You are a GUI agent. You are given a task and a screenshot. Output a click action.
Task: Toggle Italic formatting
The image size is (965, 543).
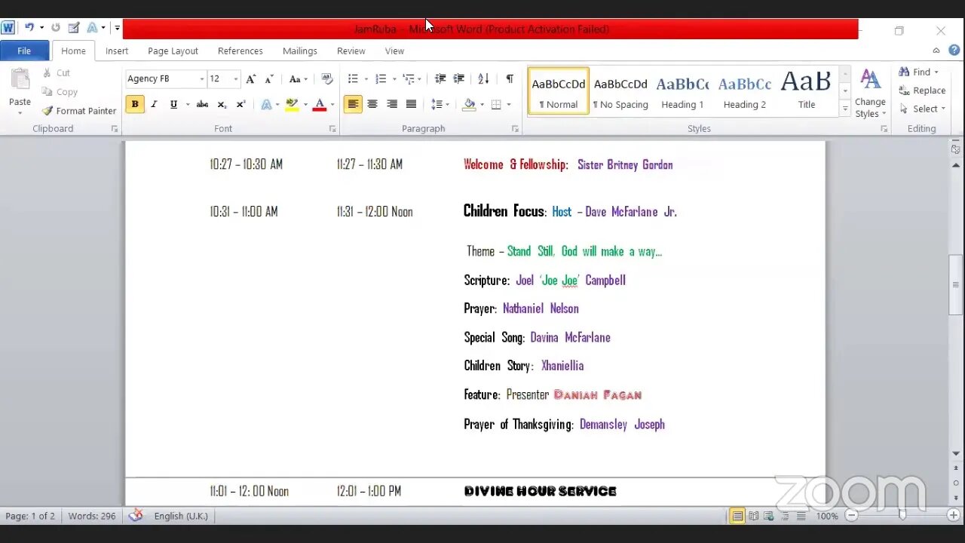[x=154, y=104]
